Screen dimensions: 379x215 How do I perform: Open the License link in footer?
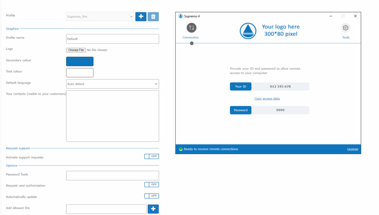click(x=353, y=149)
